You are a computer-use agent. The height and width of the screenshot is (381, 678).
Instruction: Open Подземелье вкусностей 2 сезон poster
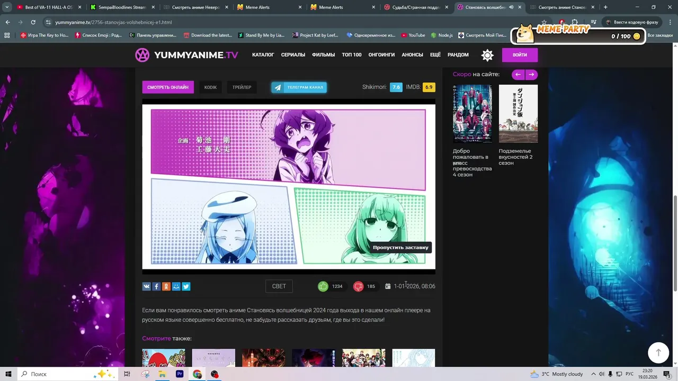coord(518,114)
